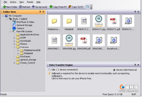This screenshot has width=142, height=97.
Task: Close the Folder View panel
Action: (43, 12)
